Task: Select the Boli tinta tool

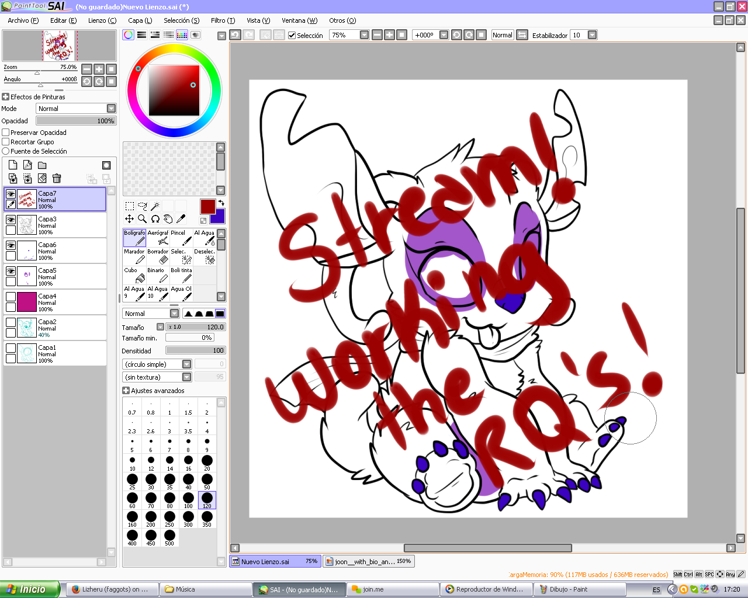Action: (181, 275)
